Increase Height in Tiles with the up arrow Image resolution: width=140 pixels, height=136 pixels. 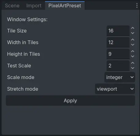pos(133,51)
